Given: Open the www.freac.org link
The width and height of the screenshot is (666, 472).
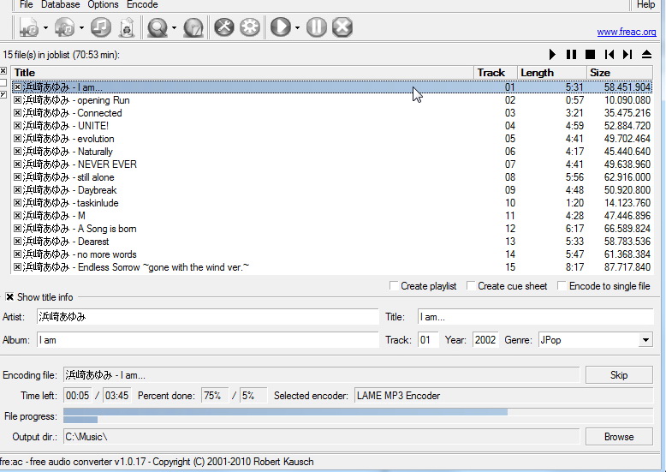Looking at the screenshot, I should point(627,32).
